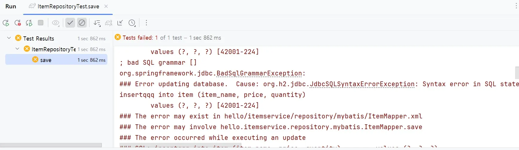
Task: Open the Gradle build scan icon
Action: pyautogui.click(x=108, y=23)
